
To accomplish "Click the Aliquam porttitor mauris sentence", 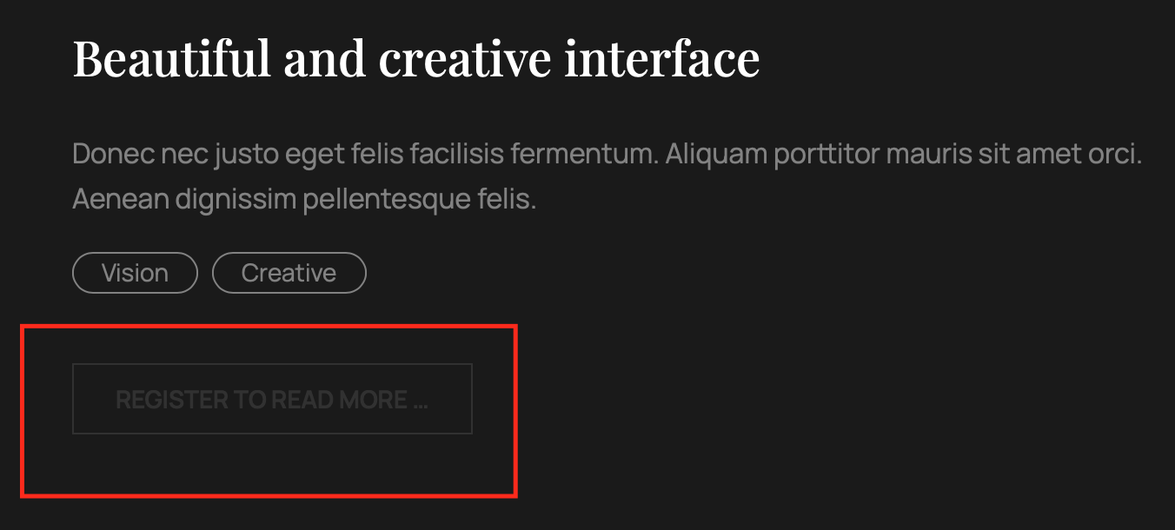I will (904, 155).
